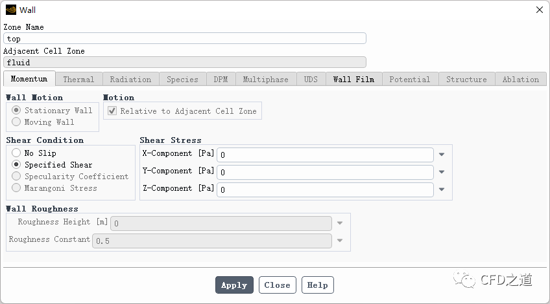The height and width of the screenshot is (304, 550).
Task: Open the Wall Film tab
Action: pyautogui.click(x=353, y=79)
